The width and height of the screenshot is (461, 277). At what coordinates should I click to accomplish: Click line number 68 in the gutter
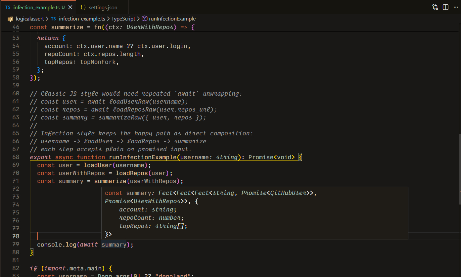16,157
